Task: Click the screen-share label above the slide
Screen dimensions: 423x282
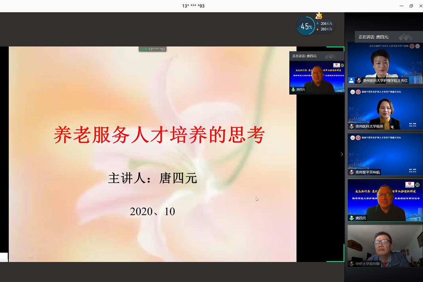Action: (x=153, y=49)
